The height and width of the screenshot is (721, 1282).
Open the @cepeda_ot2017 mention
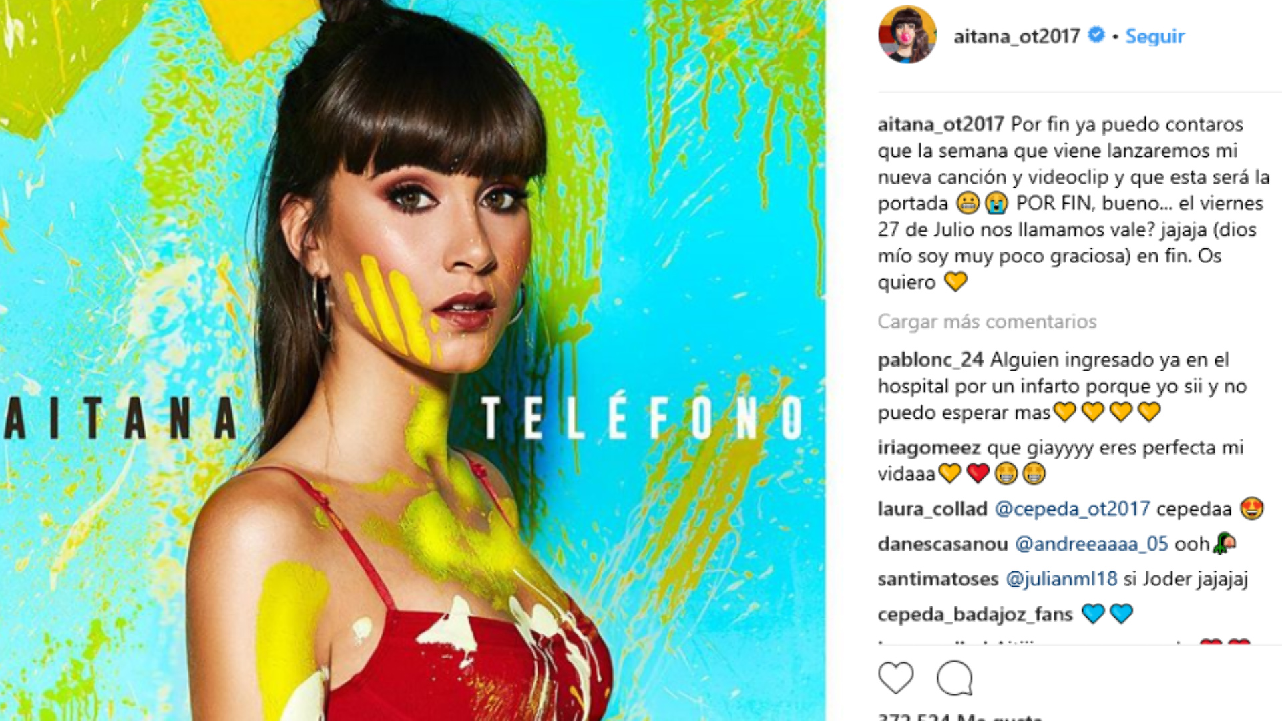tap(1072, 509)
